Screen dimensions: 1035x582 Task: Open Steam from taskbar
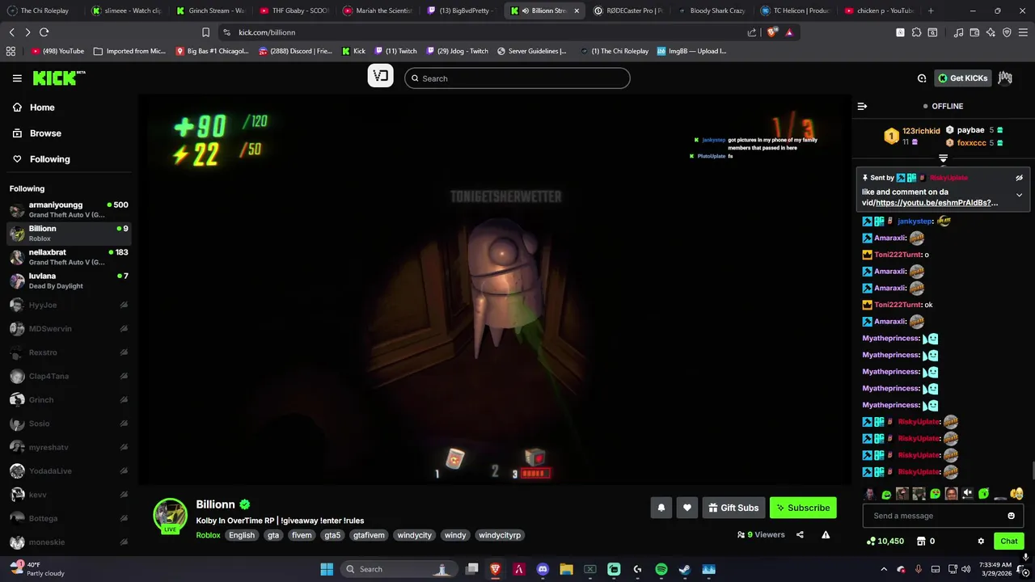(x=685, y=569)
